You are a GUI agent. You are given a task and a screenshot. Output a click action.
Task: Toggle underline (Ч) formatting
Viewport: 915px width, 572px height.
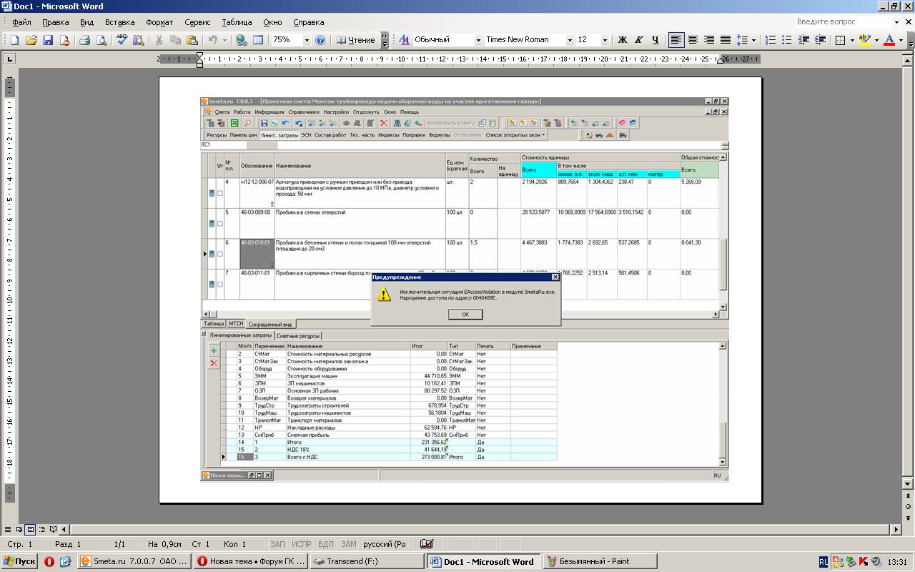(x=655, y=40)
